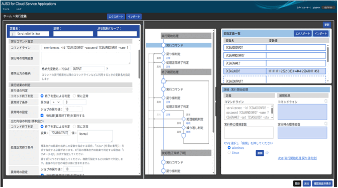Click value cell for ?CSAAIDINFO?
This screenshot has width=338, height=188.
296,47
